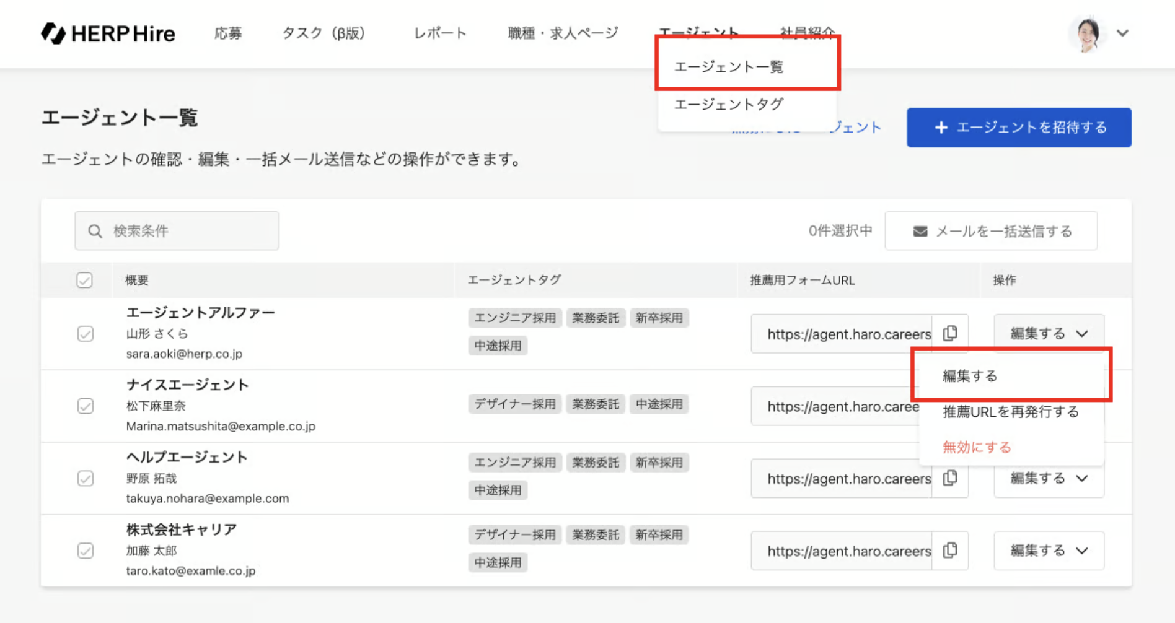Copy the ヘルプエージェント referral URL
Image resolution: width=1175 pixels, height=623 pixels.
[950, 478]
